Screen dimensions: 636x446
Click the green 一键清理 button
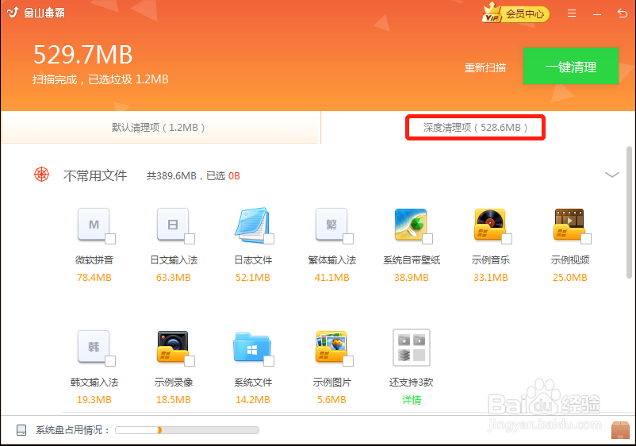(x=571, y=66)
